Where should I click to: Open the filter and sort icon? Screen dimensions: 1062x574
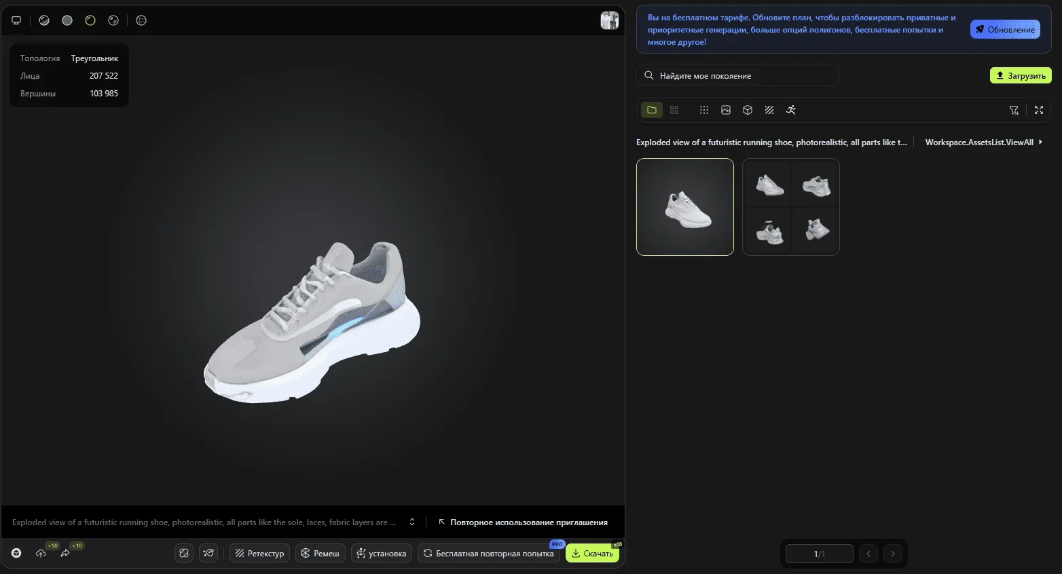(x=1014, y=110)
